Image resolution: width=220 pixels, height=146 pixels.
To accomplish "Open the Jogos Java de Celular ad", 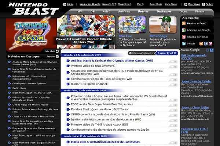I will tap(197, 81).
